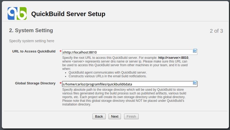
Task: Click the '2. System Setting' heading
Action: click(31, 30)
